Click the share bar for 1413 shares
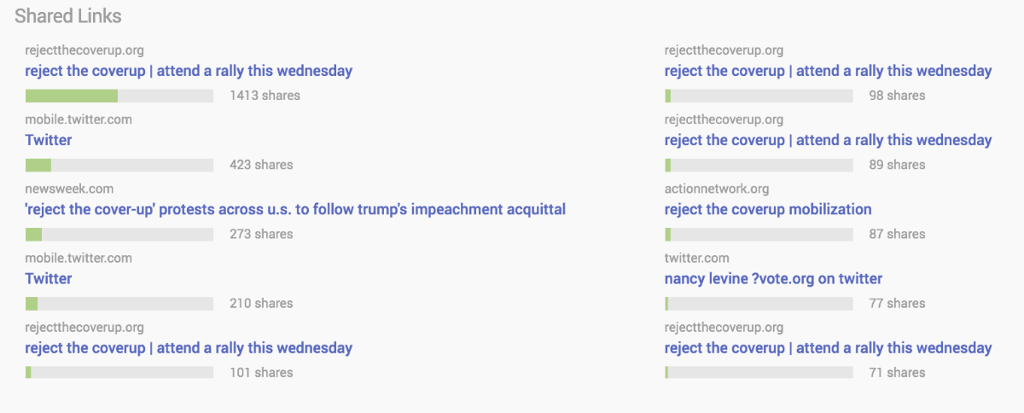The image size is (1024, 413). click(119, 96)
